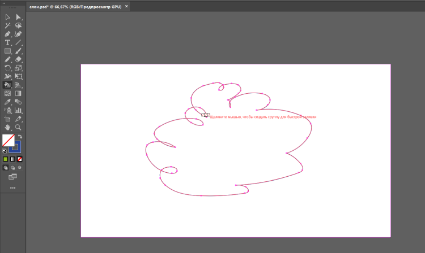Select the Scale tool
425x253 pixels.
18,68
